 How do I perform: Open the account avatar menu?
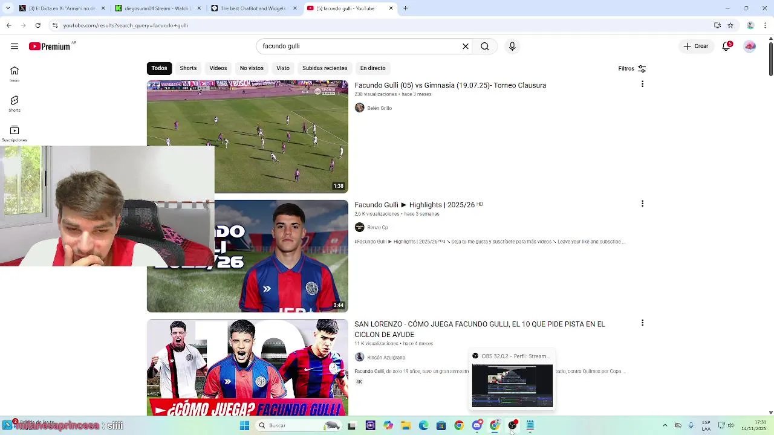click(750, 46)
